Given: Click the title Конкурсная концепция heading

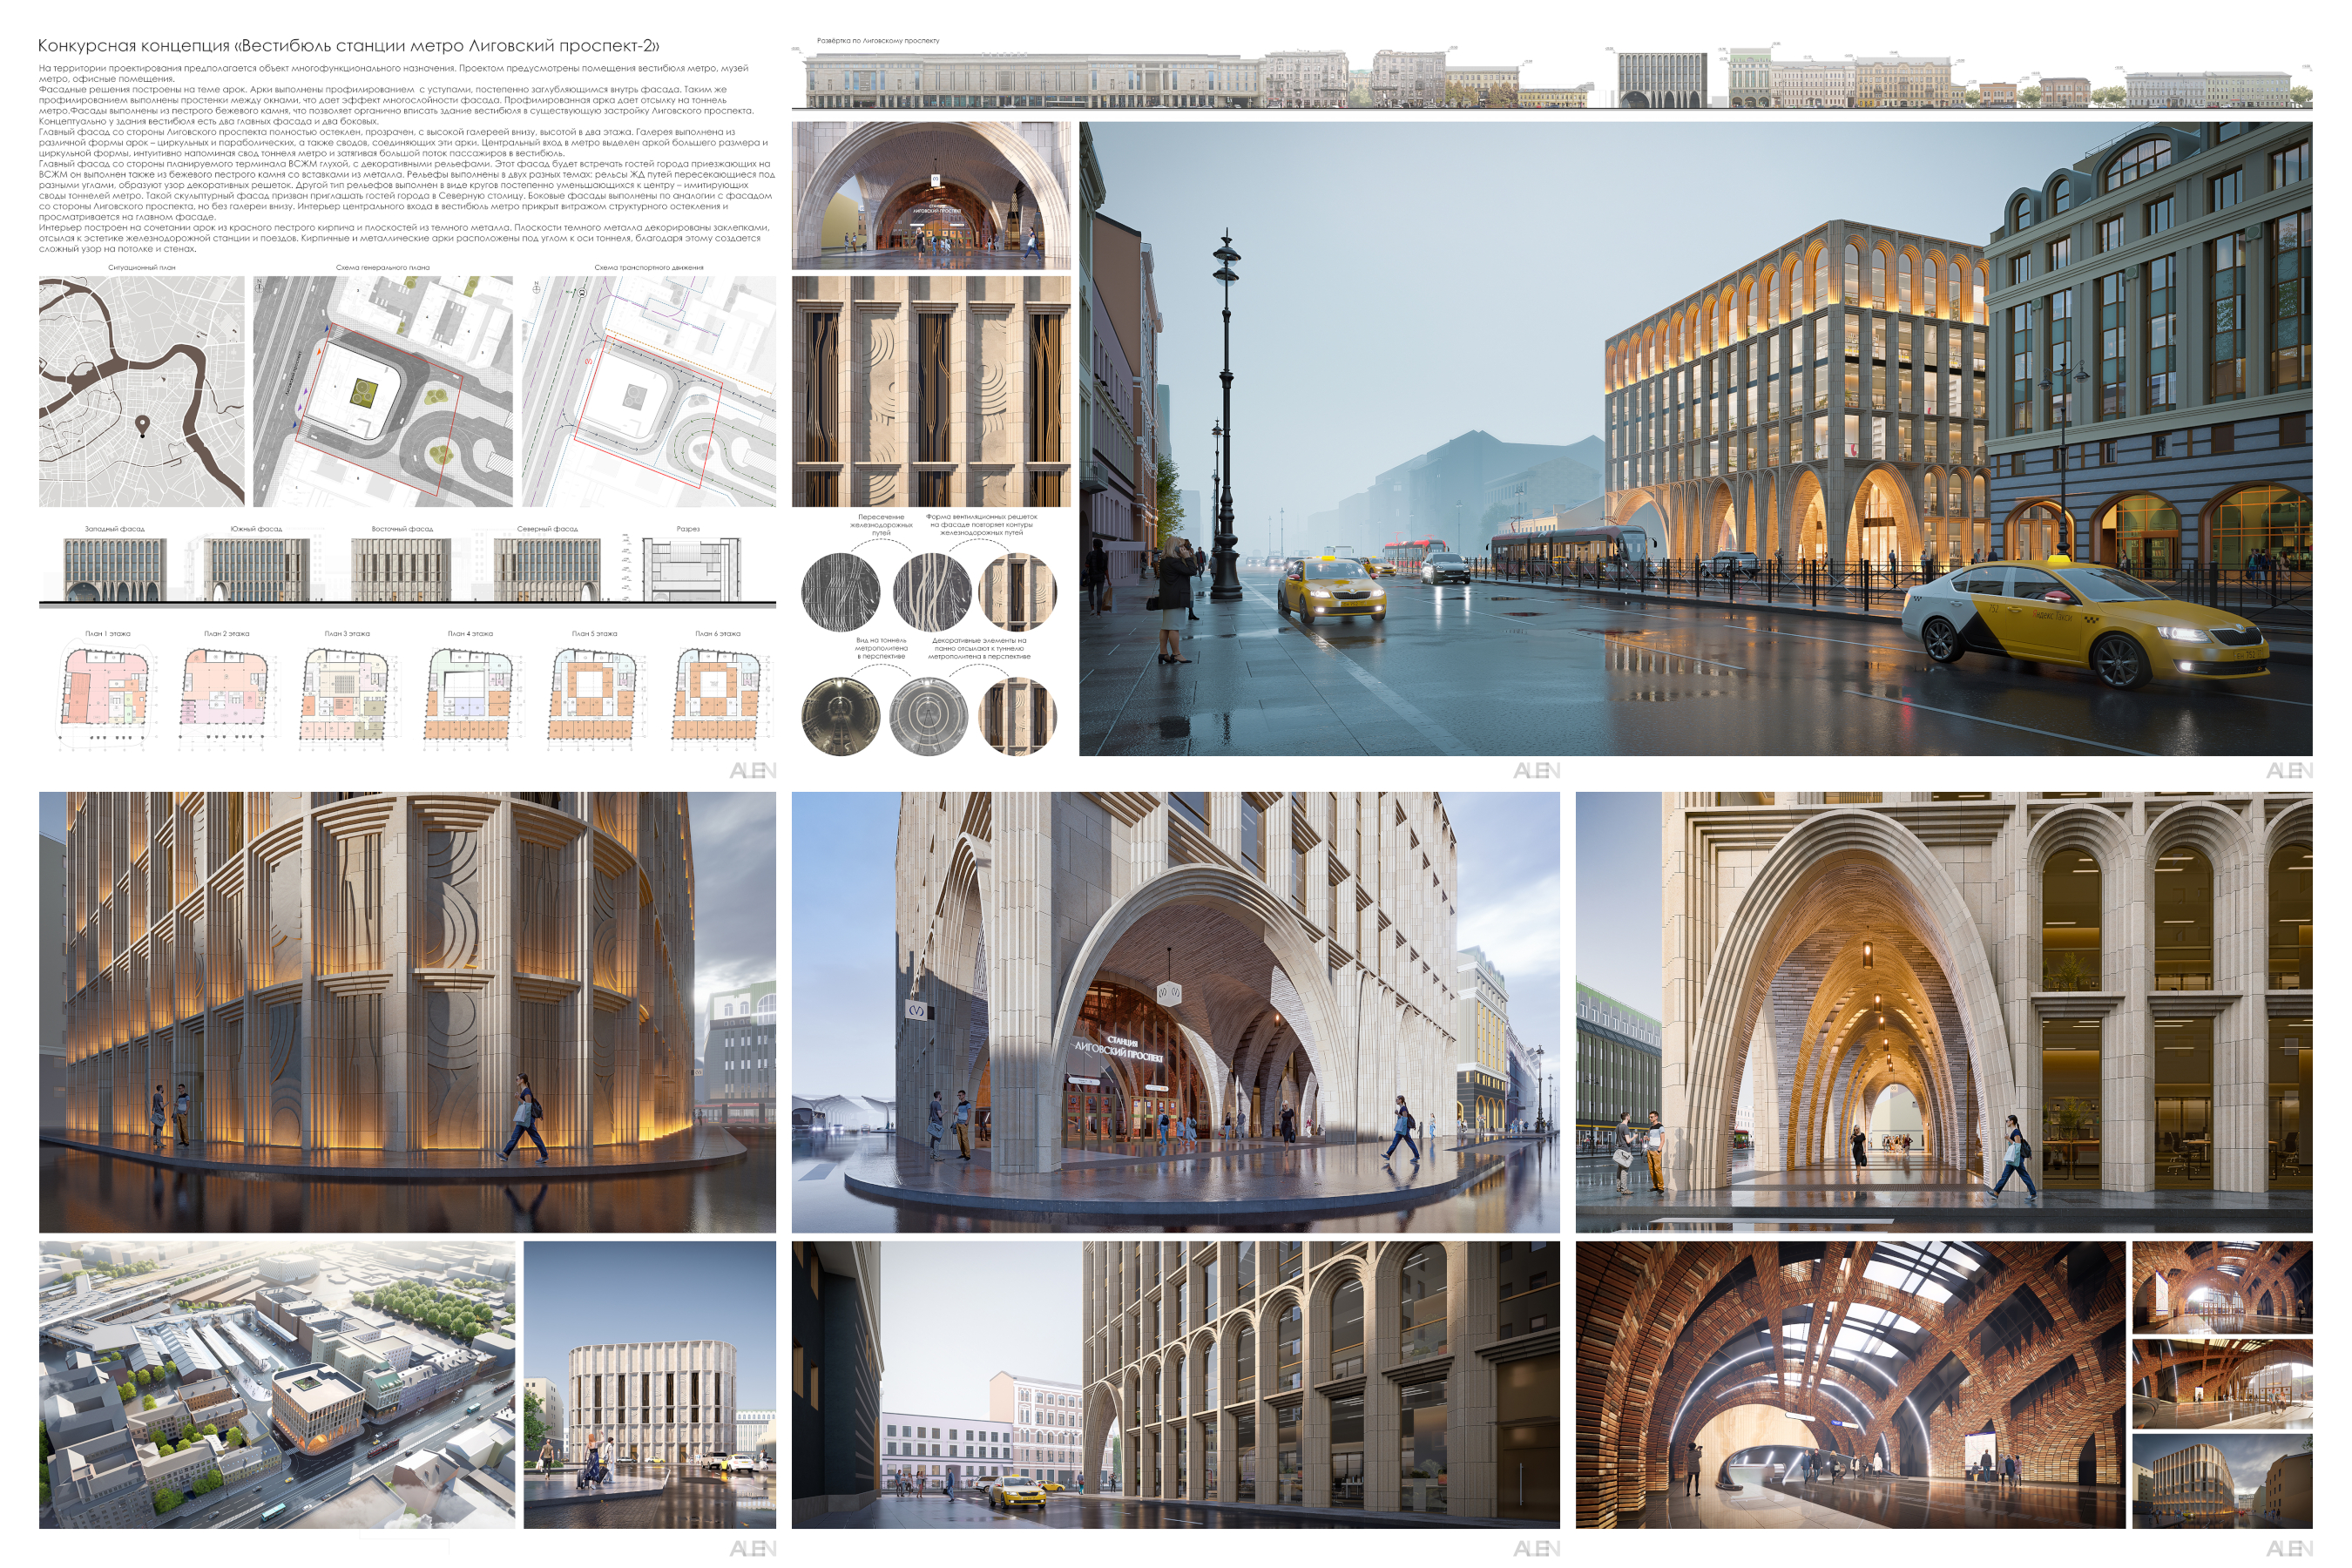Looking at the screenshot, I should pyautogui.click(x=348, y=45).
